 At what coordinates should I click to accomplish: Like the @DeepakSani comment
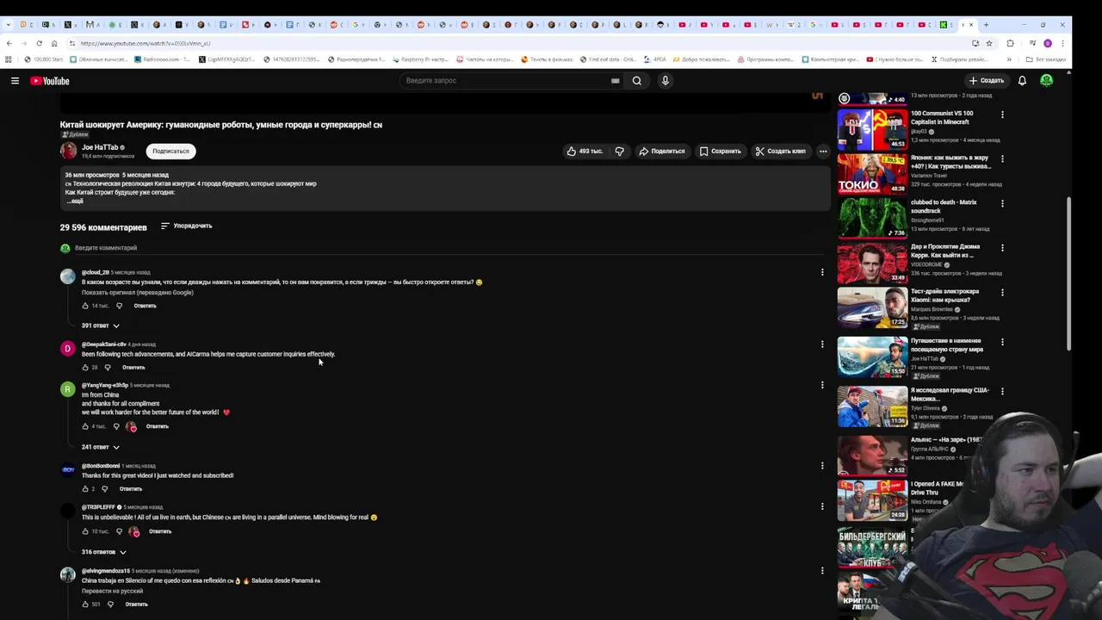tap(85, 367)
